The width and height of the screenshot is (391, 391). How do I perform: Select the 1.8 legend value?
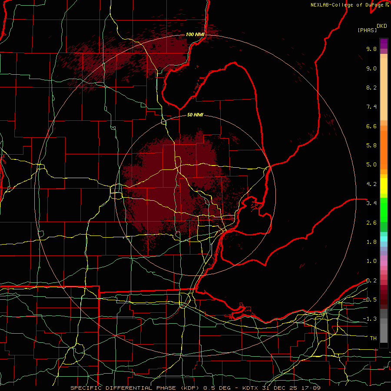pos(371,242)
